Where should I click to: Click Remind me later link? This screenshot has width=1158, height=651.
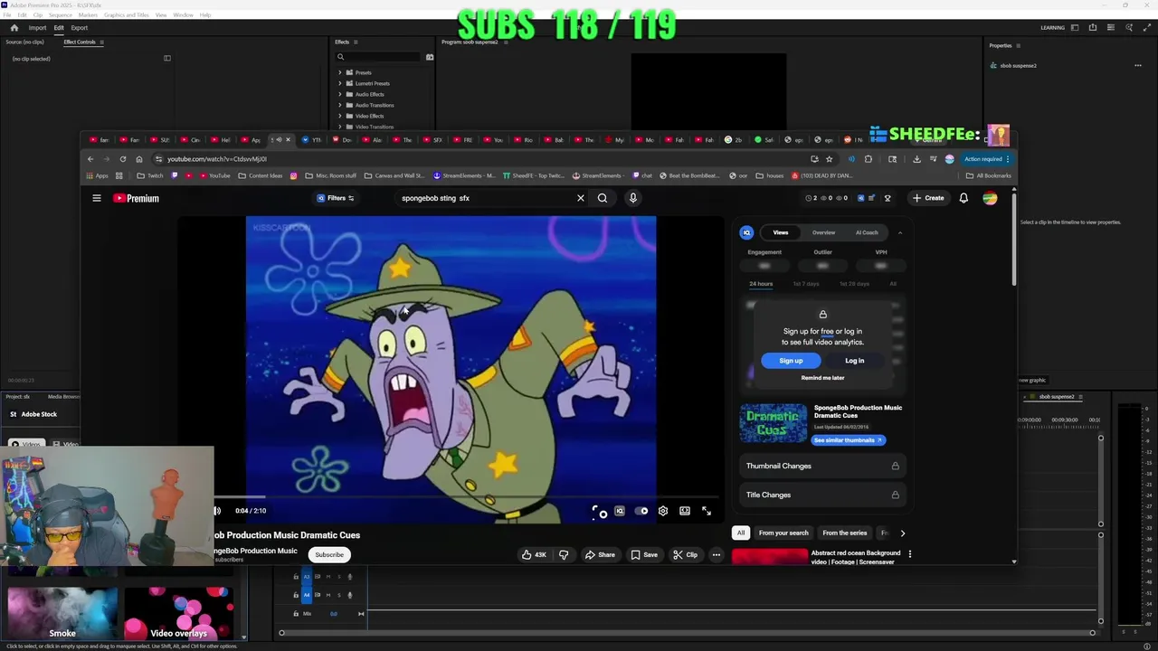click(x=822, y=378)
